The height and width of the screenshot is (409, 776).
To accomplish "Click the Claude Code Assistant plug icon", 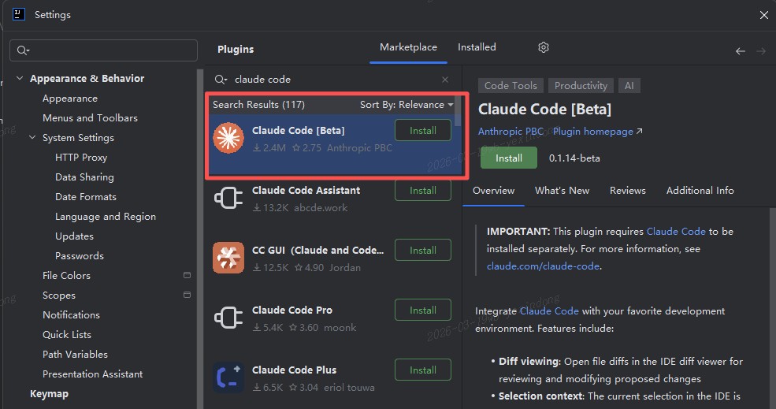I will point(228,198).
